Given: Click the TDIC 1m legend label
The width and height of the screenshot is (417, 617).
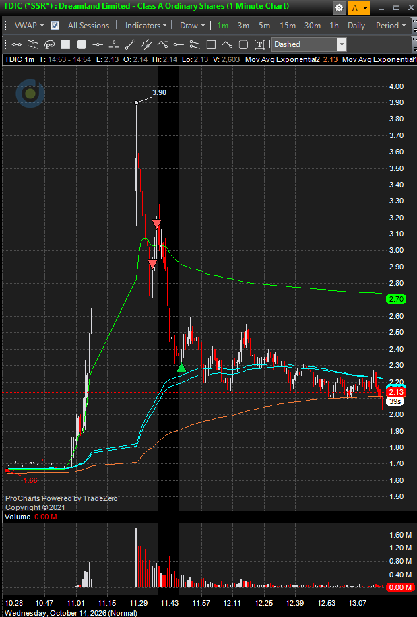Looking at the screenshot, I should click(20, 59).
